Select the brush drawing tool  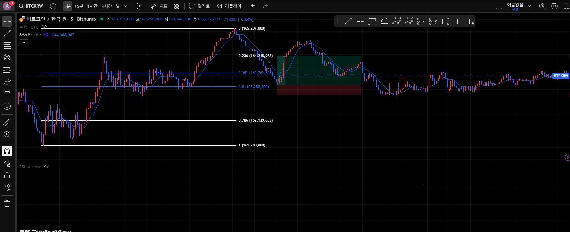(x=7, y=82)
